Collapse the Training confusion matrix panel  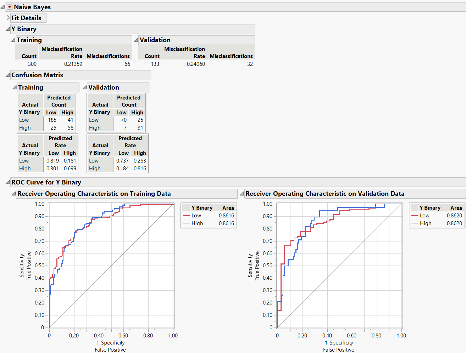pyautogui.click(x=15, y=87)
